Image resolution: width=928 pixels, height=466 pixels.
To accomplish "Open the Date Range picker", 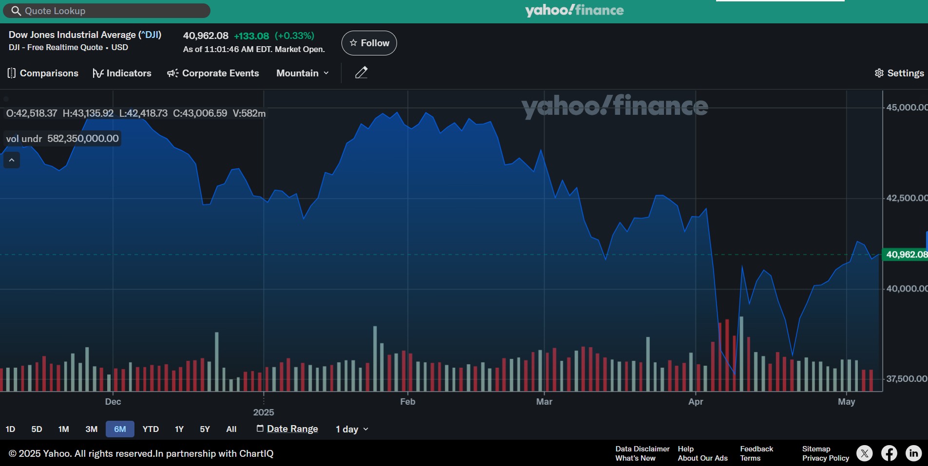I will click(287, 429).
